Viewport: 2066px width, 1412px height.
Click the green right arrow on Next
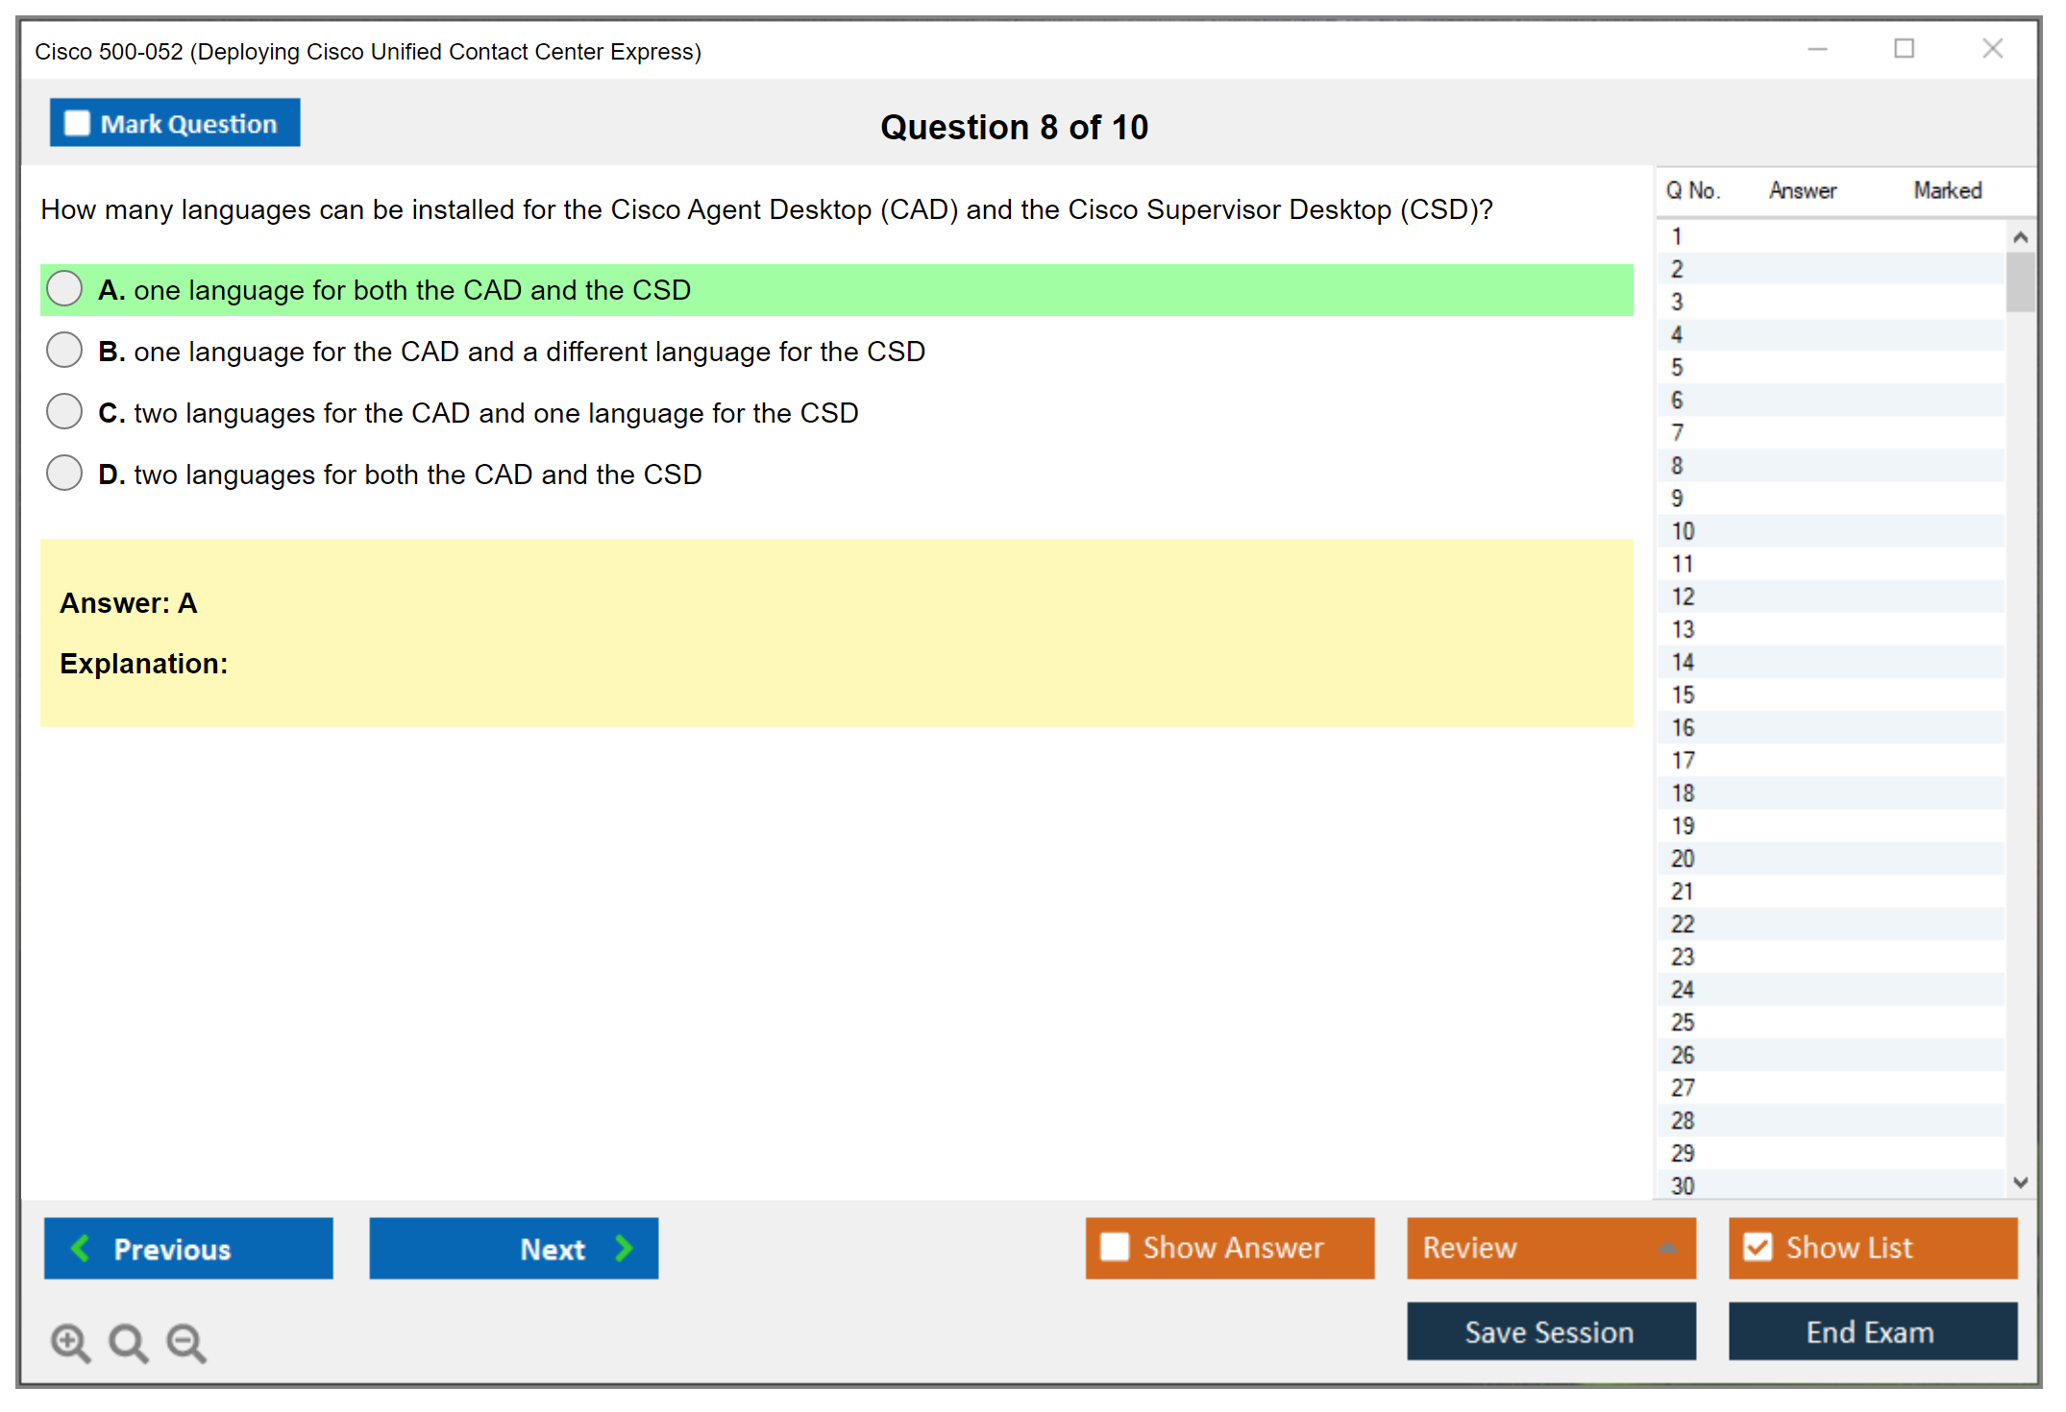tap(624, 1248)
